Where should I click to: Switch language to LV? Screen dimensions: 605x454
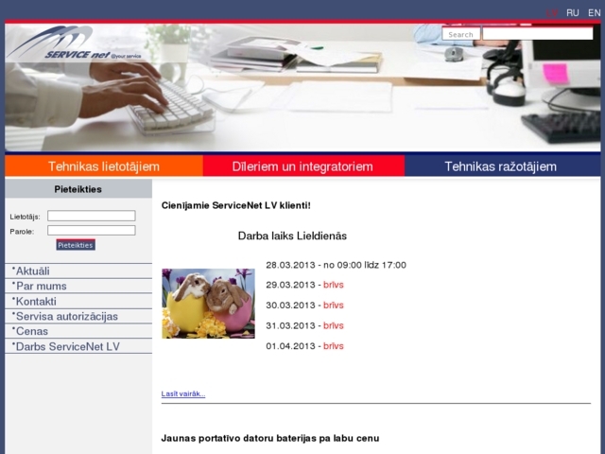click(x=552, y=12)
